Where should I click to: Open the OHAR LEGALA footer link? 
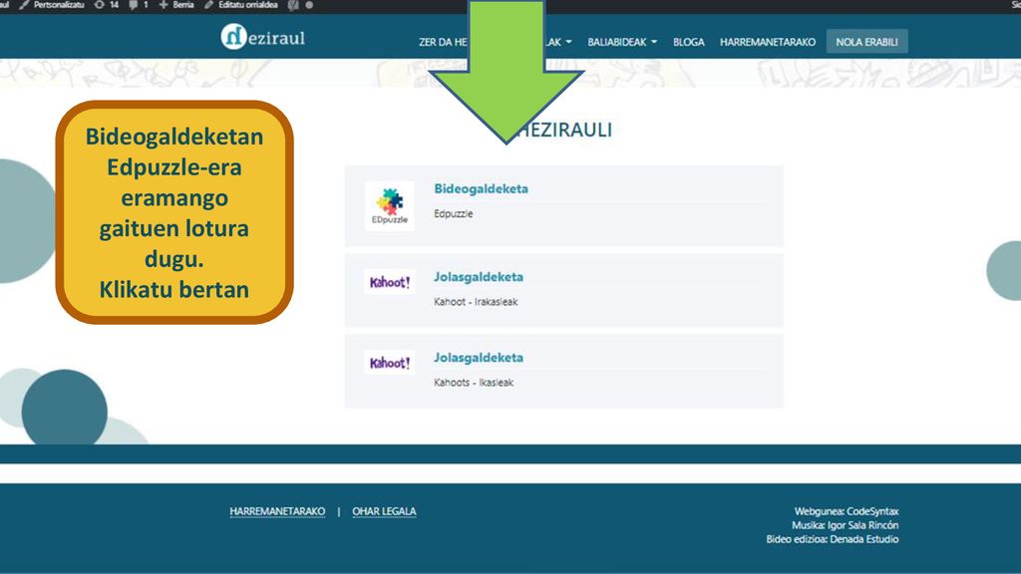384,511
